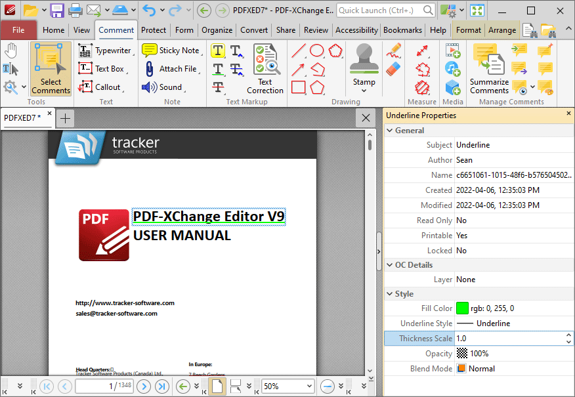Viewport: 575px width, 397px height.
Task: Open the Organize ribbon tab
Action: [x=217, y=30]
